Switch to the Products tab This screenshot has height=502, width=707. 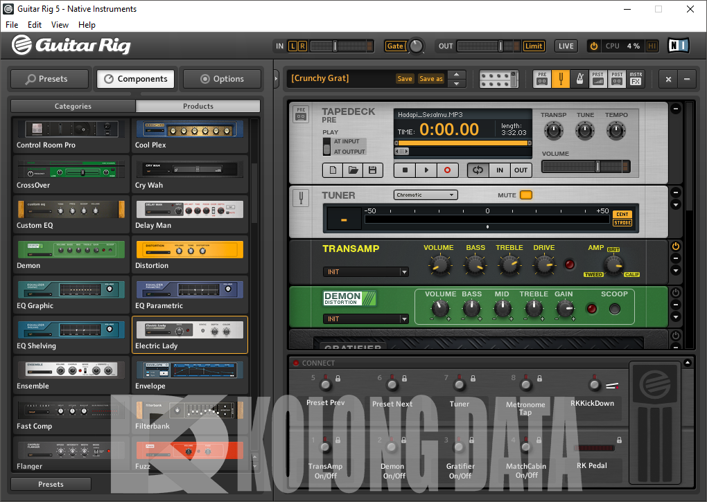(x=198, y=106)
